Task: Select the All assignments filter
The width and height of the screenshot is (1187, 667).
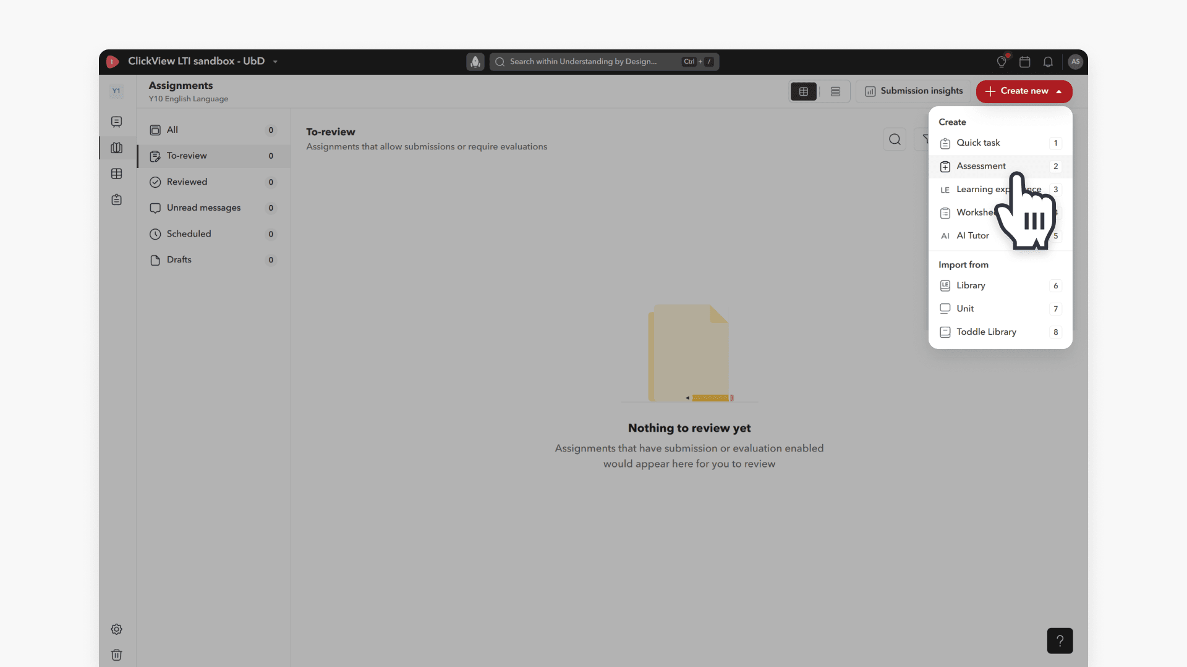Action: click(x=213, y=130)
